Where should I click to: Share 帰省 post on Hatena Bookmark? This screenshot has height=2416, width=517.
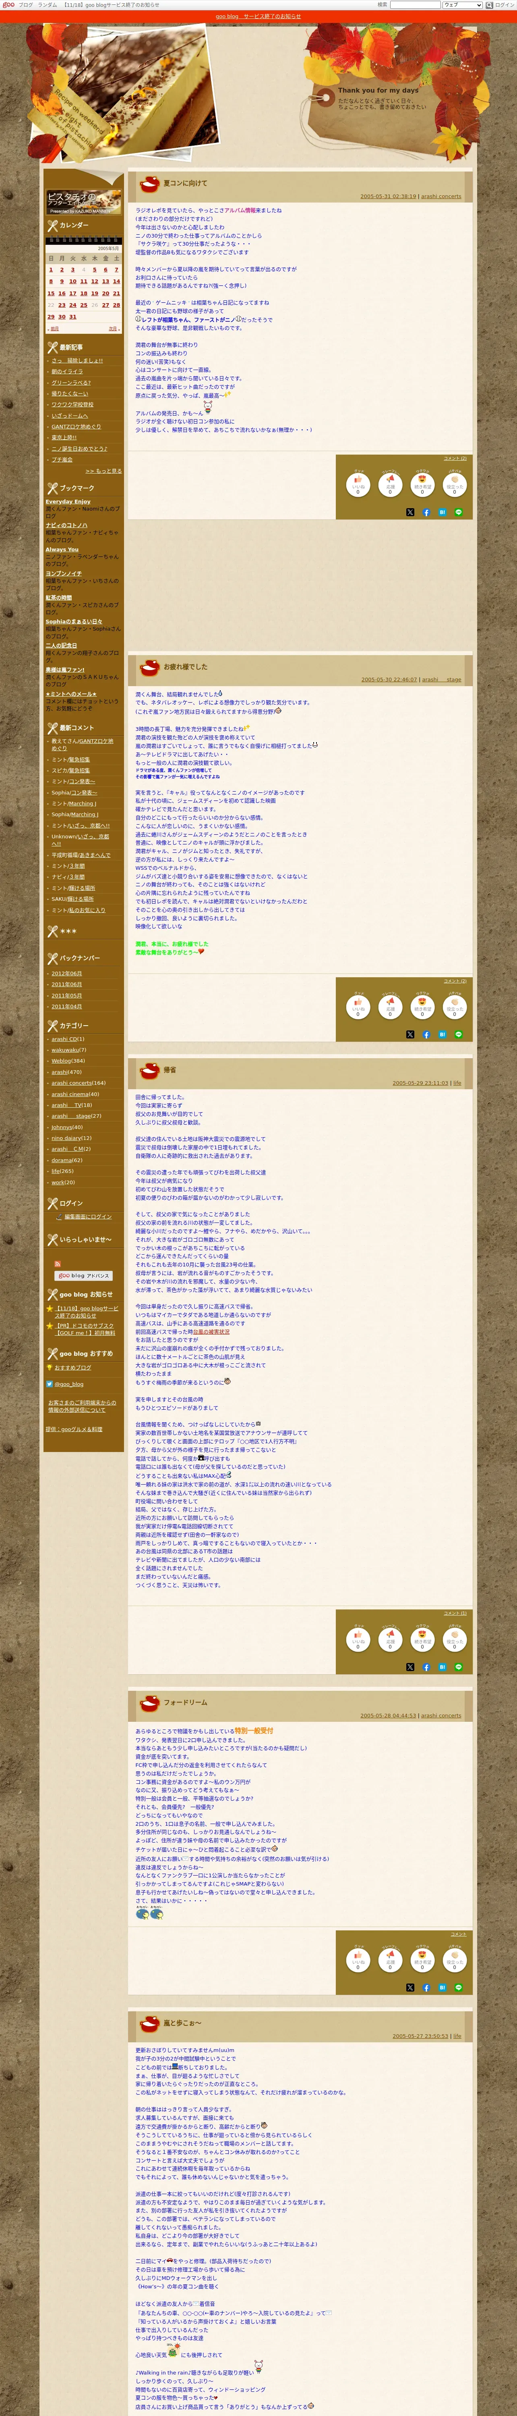442,1667
